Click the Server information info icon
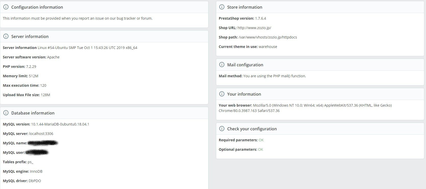 [6, 36]
